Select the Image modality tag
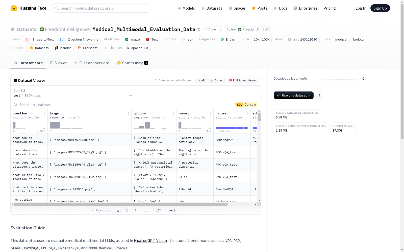404x252 pixels. click(132, 39)
